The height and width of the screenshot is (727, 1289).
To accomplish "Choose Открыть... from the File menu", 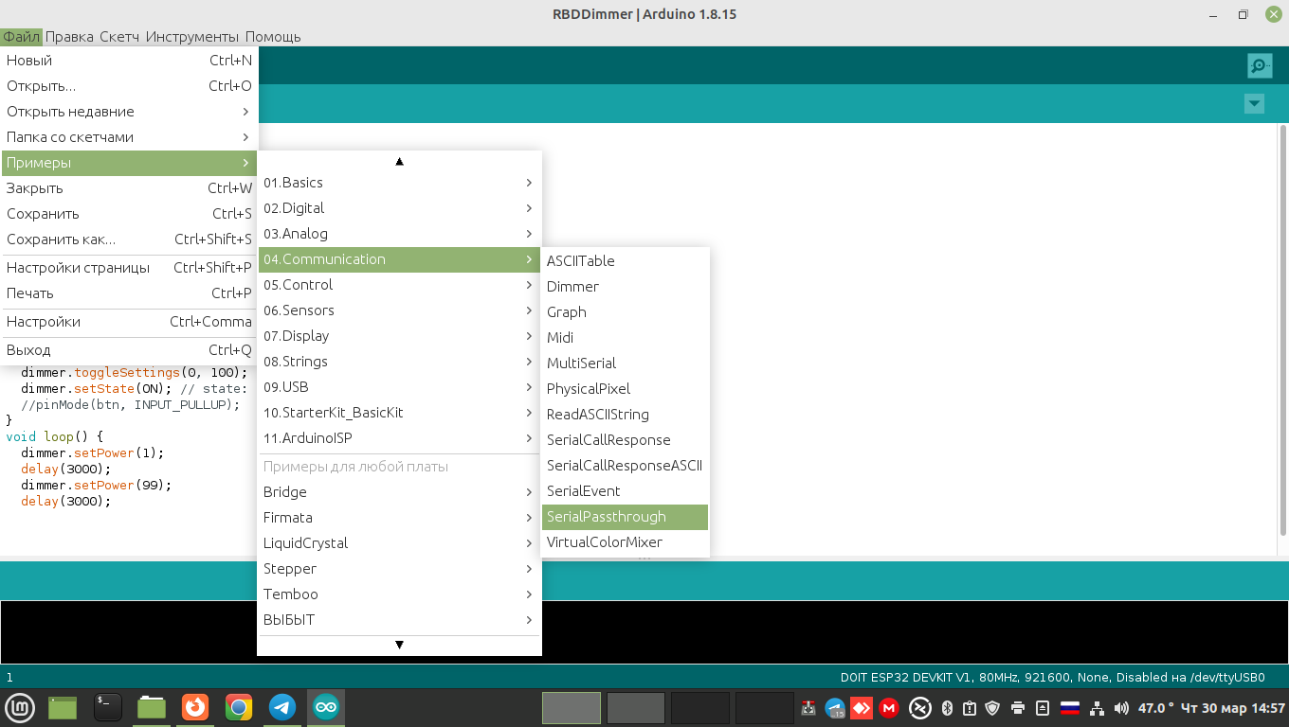I will click(129, 86).
